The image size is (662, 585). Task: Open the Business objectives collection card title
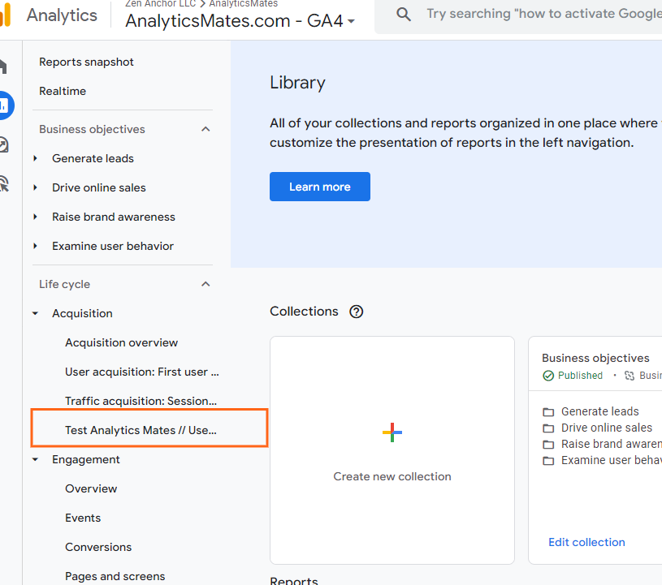click(x=595, y=358)
